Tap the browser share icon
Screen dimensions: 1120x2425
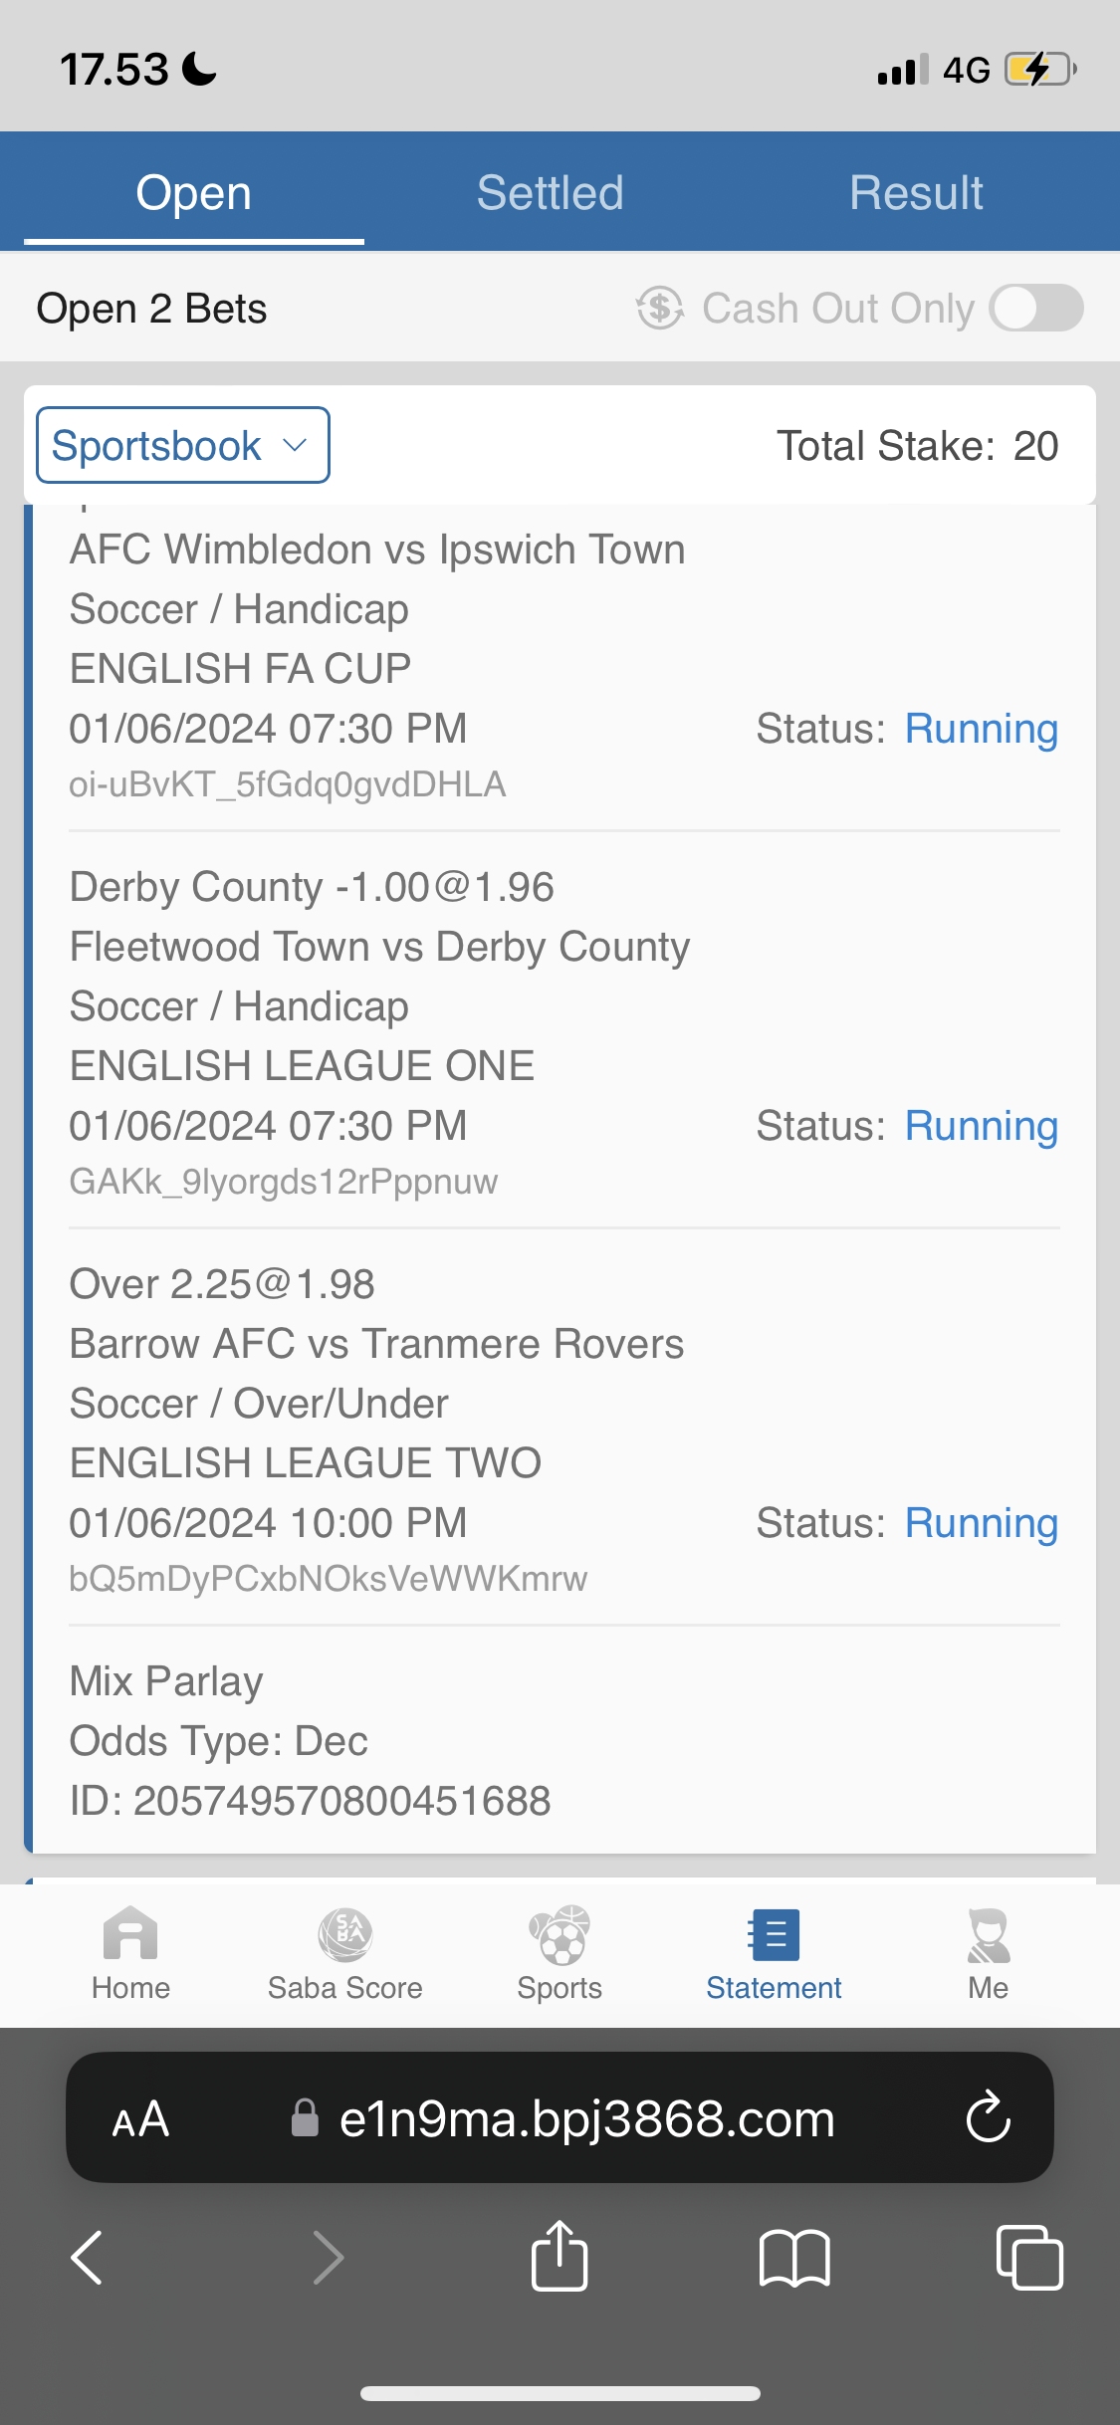(x=560, y=2257)
